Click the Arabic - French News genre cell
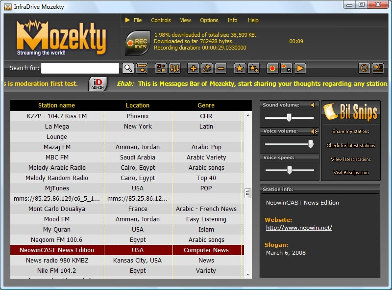392x290 pixels. pyautogui.click(x=206, y=209)
